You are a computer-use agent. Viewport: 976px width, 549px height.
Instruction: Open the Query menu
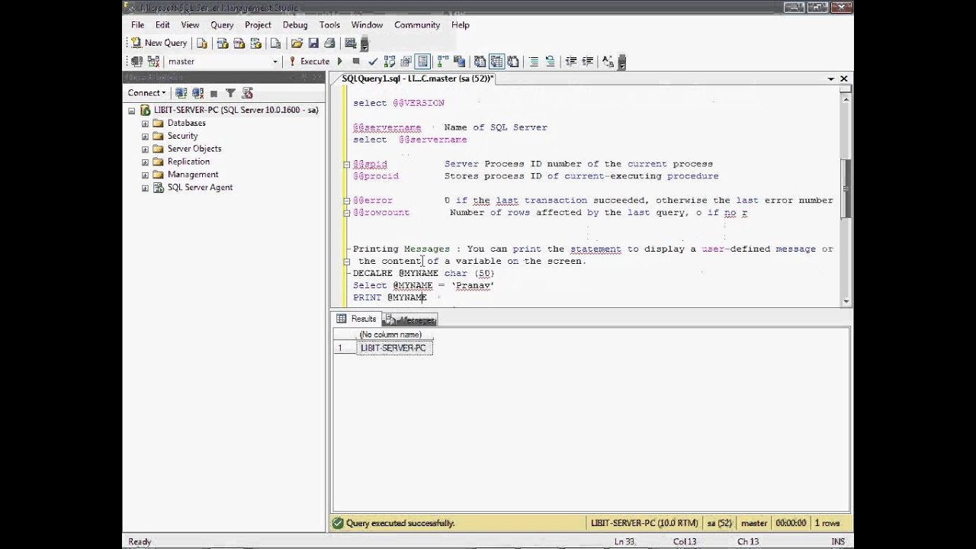[x=222, y=24]
